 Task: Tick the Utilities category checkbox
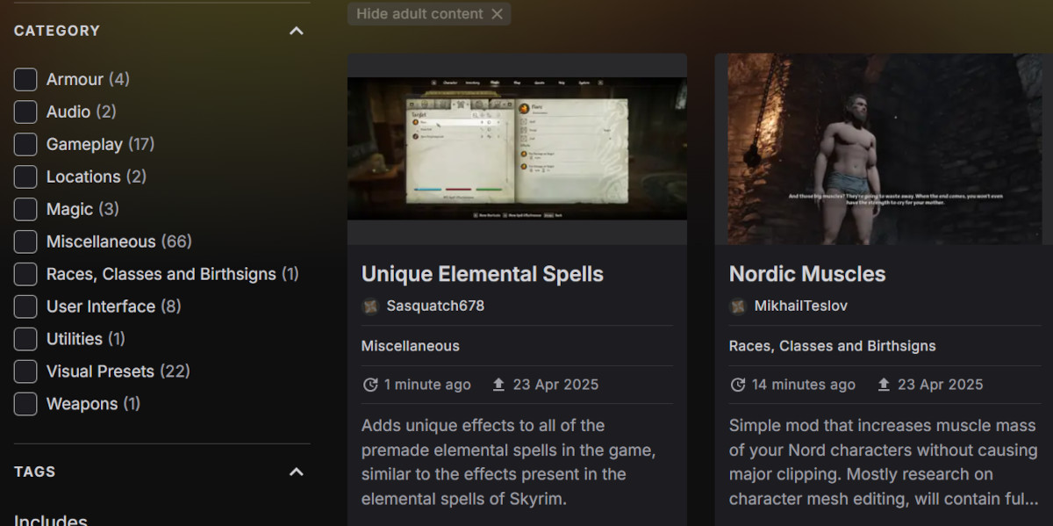pos(25,339)
